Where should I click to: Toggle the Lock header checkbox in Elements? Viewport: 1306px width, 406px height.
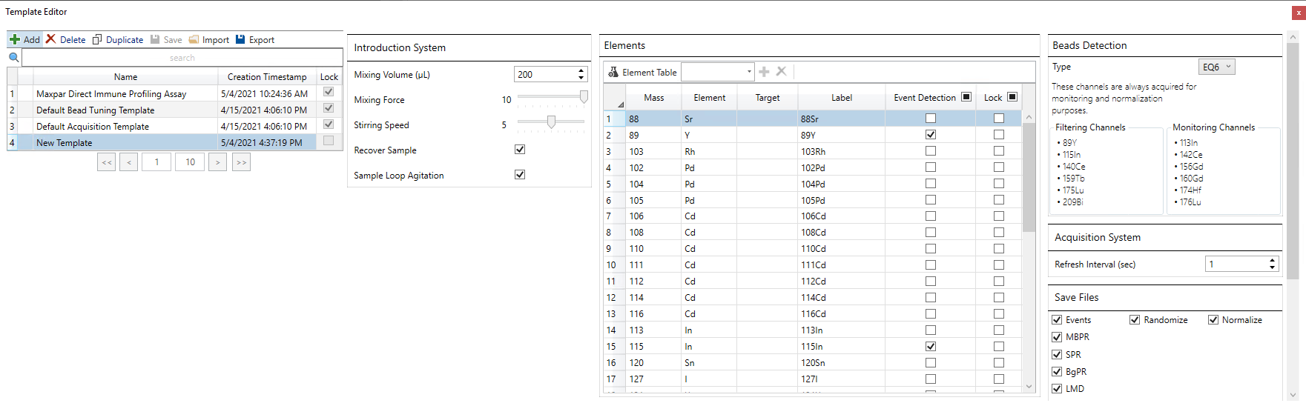point(1012,97)
